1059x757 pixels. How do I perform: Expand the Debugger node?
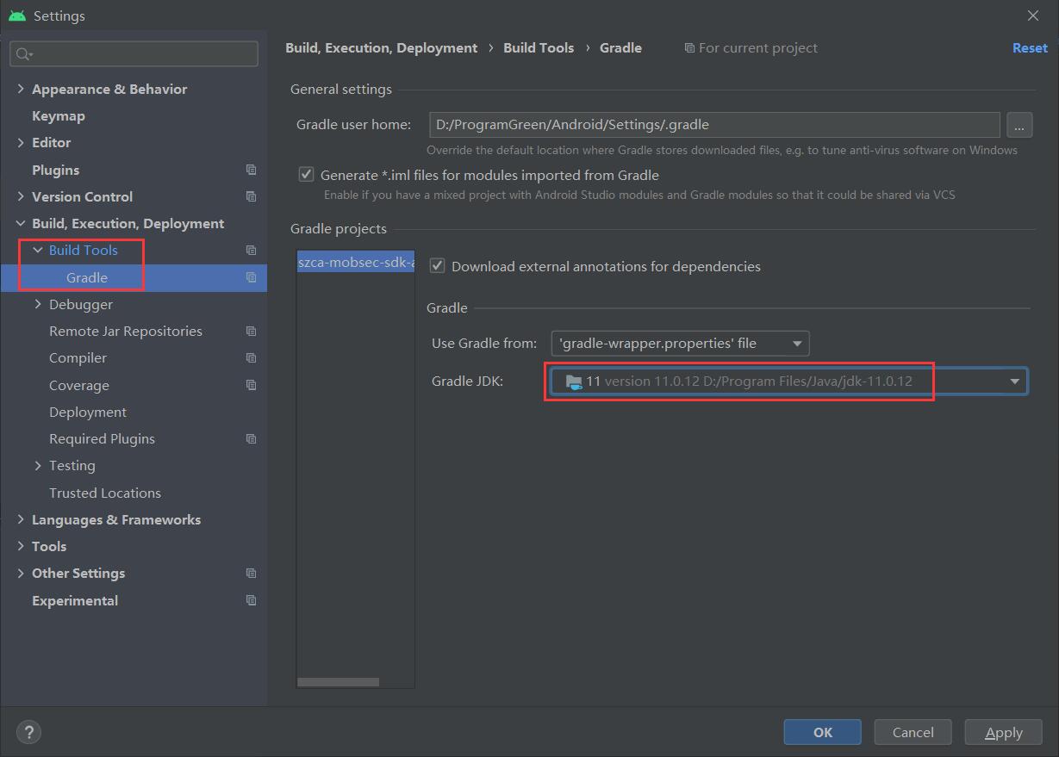[x=38, y=304]
